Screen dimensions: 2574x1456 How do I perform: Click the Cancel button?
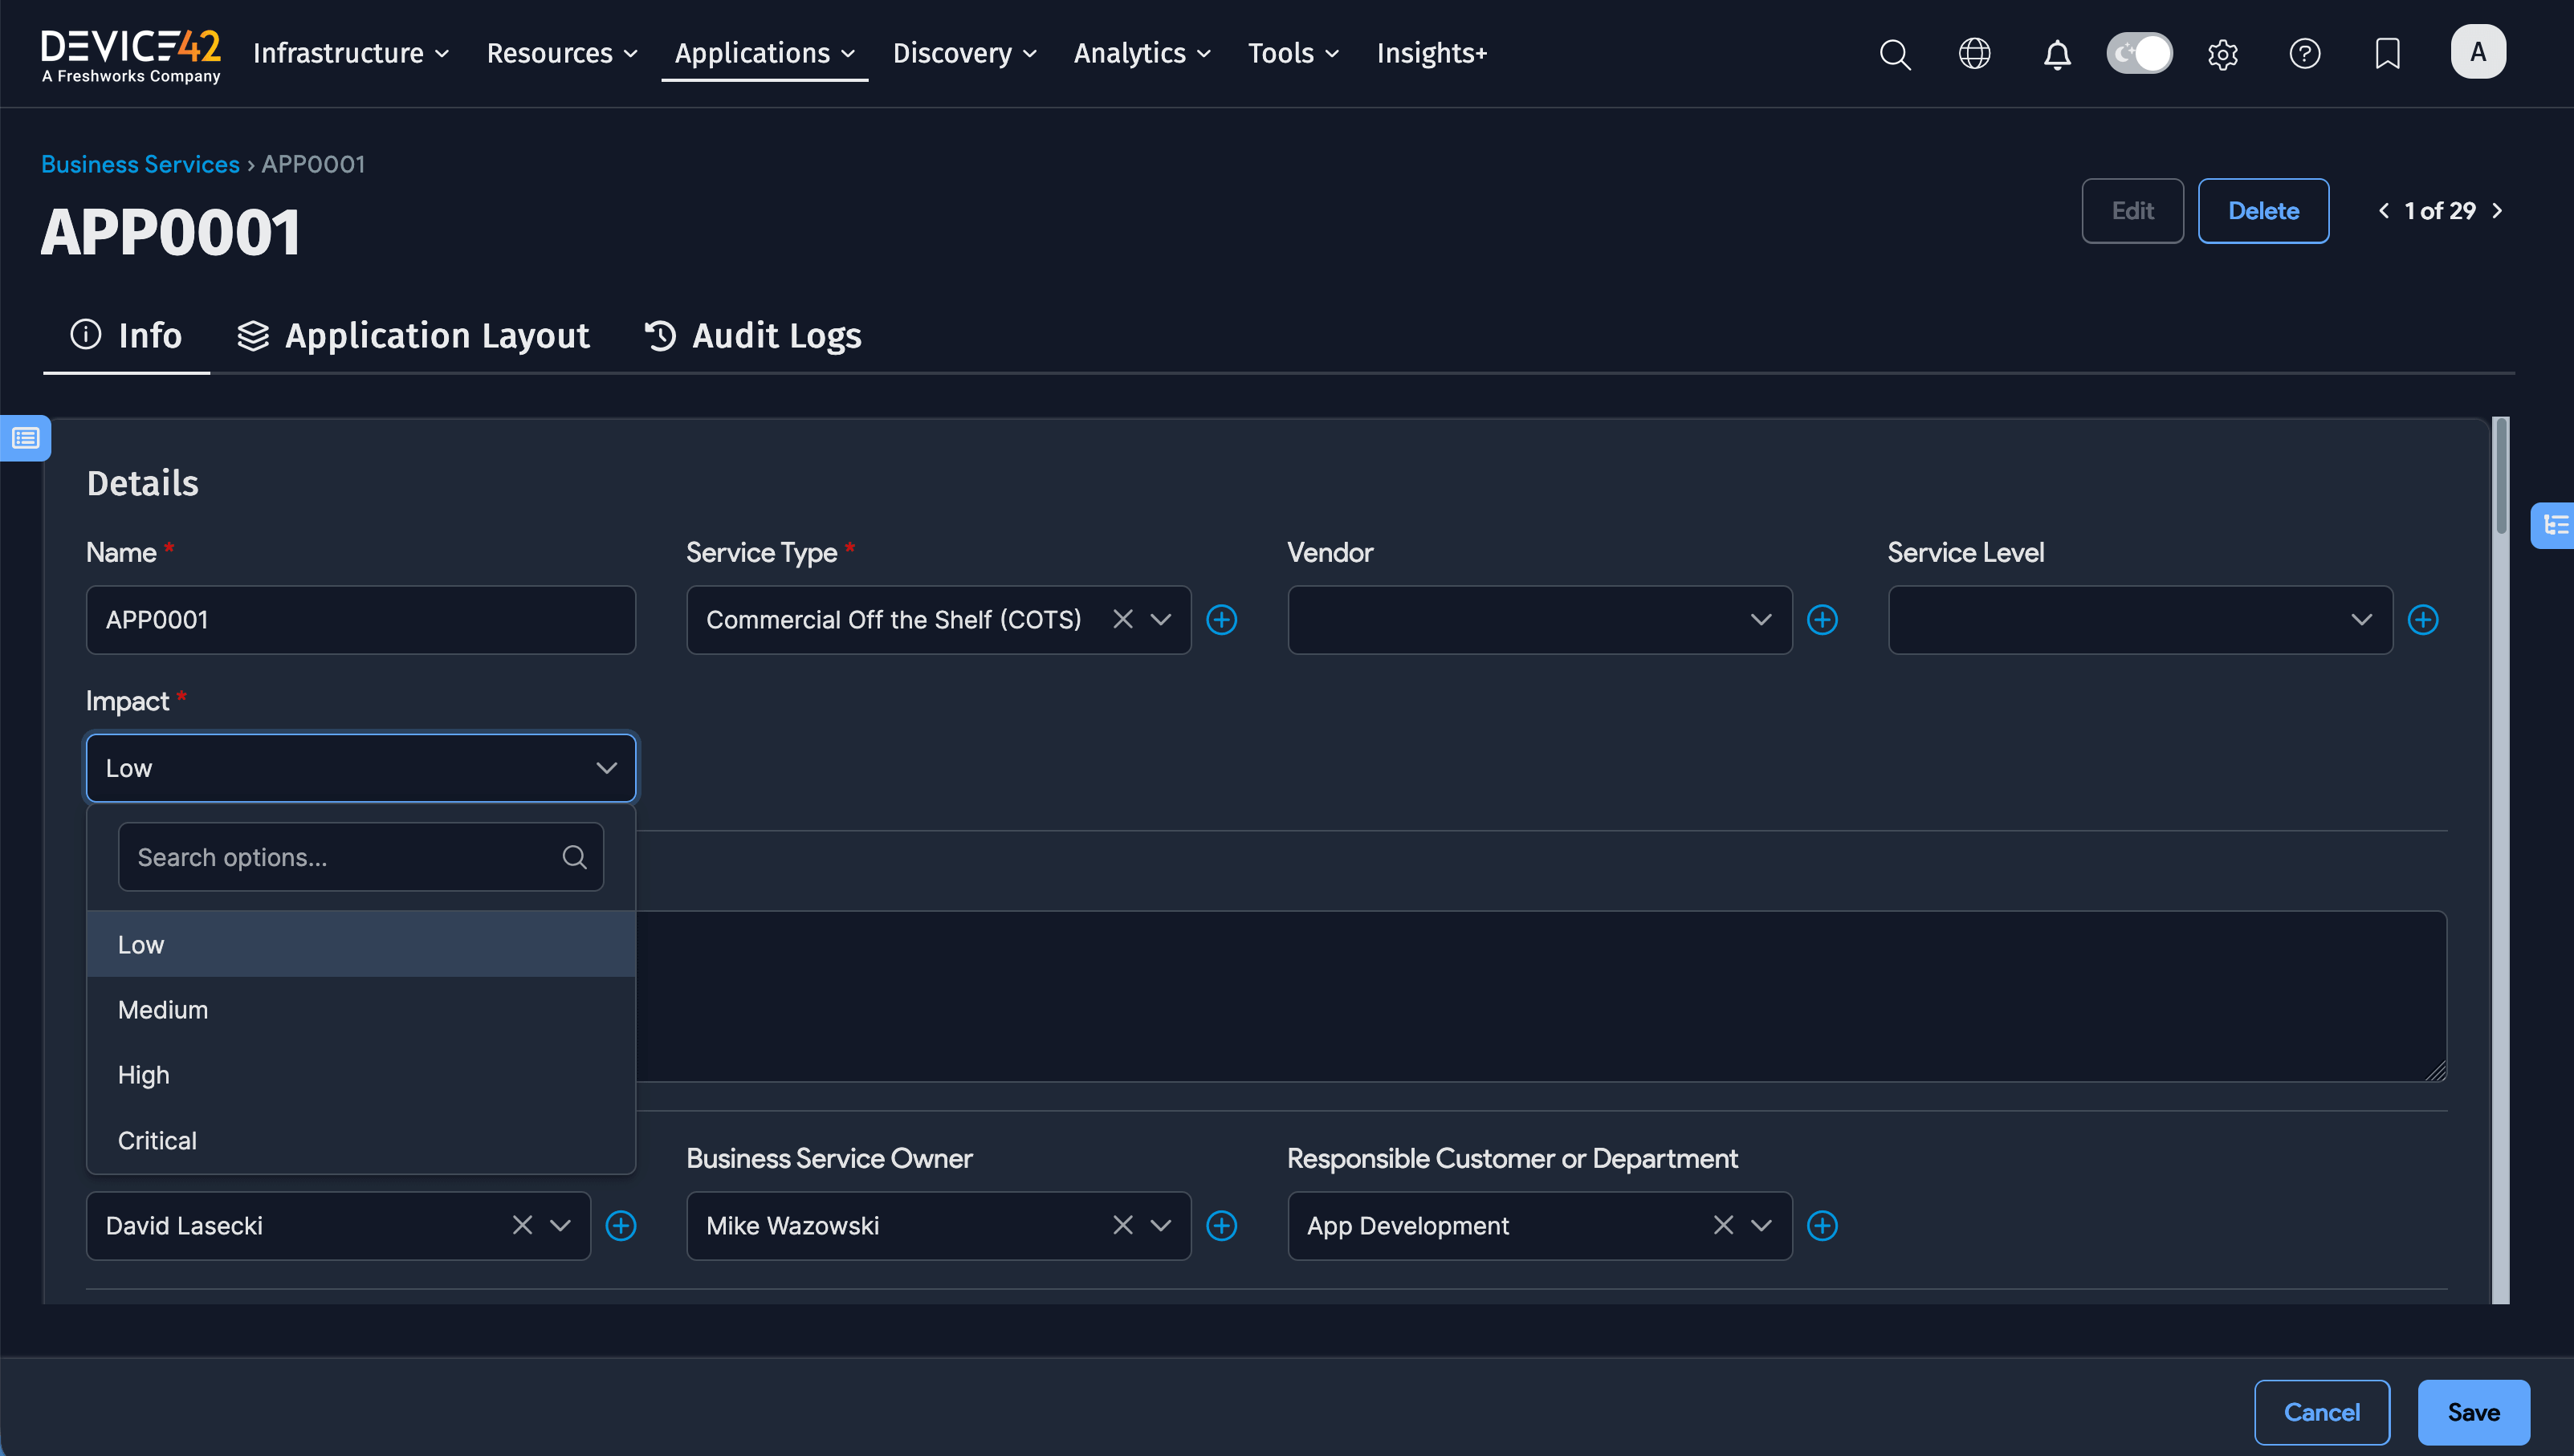point(2321,1412)
